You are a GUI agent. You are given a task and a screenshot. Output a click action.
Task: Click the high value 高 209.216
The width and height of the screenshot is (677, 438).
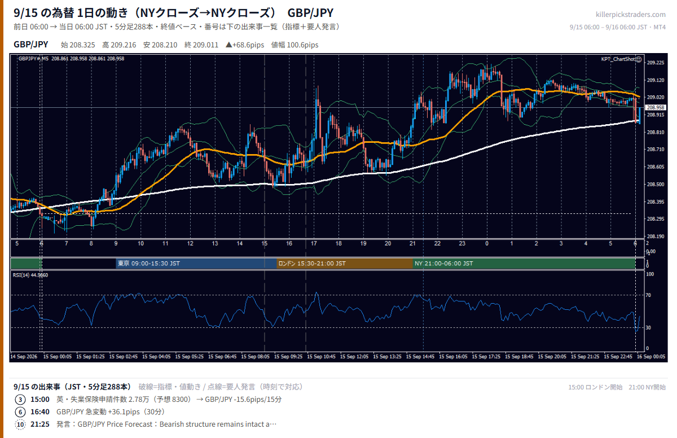(119, 45)
